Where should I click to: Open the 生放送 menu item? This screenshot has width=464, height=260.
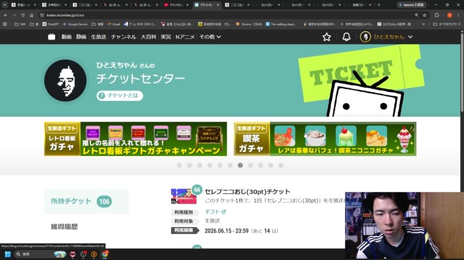click(98, 37)
